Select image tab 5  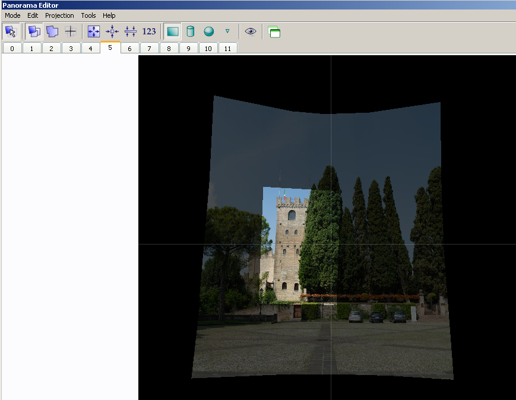click(110, 47)
